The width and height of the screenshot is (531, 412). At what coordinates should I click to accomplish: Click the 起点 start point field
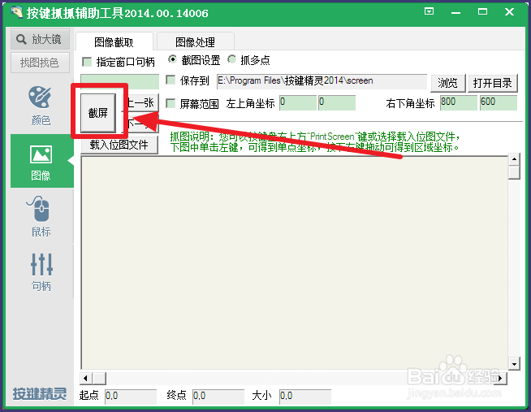pos(131,396)
